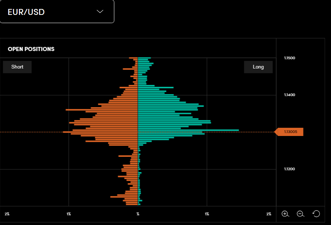Click the 1% label on long side
The width and height of the screenshot is (331, 225).
point(207,214)
